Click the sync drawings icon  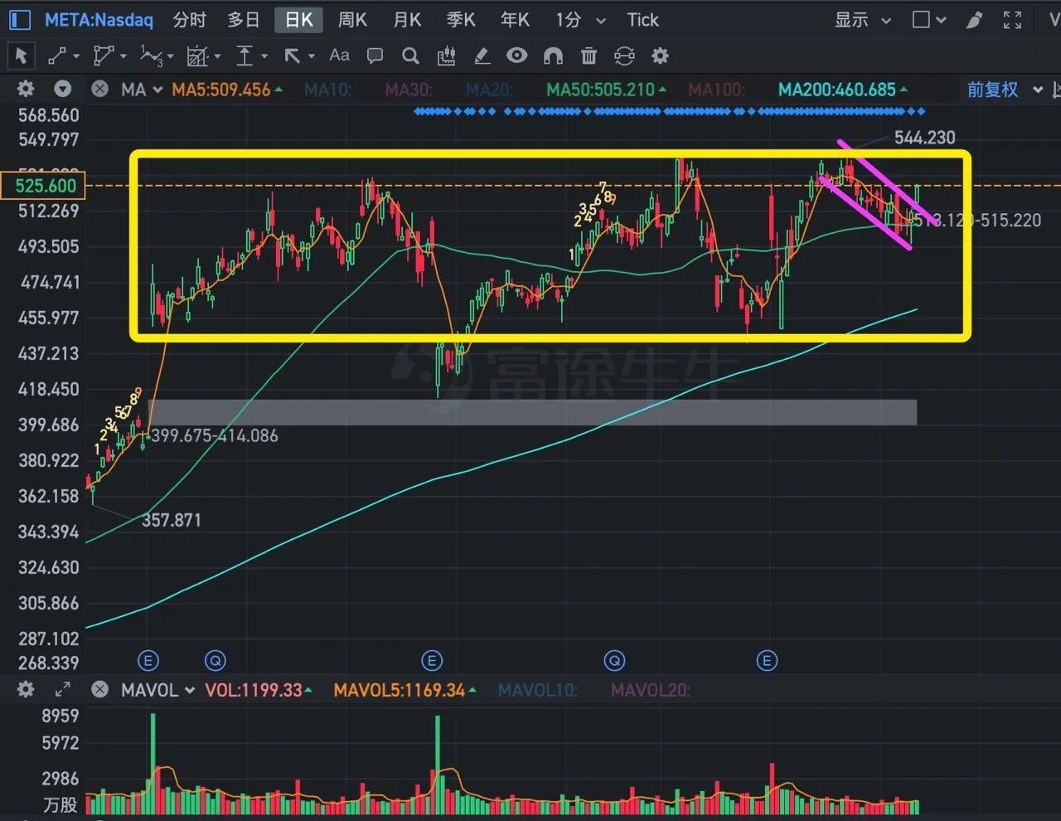[x=624, y=56]
